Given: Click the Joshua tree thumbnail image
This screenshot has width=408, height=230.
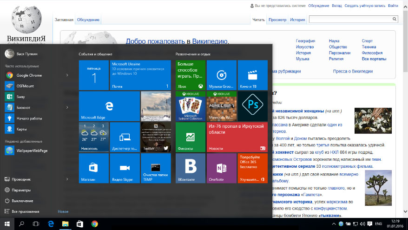Looking at the screenshot, I should (x=378, y=188).
